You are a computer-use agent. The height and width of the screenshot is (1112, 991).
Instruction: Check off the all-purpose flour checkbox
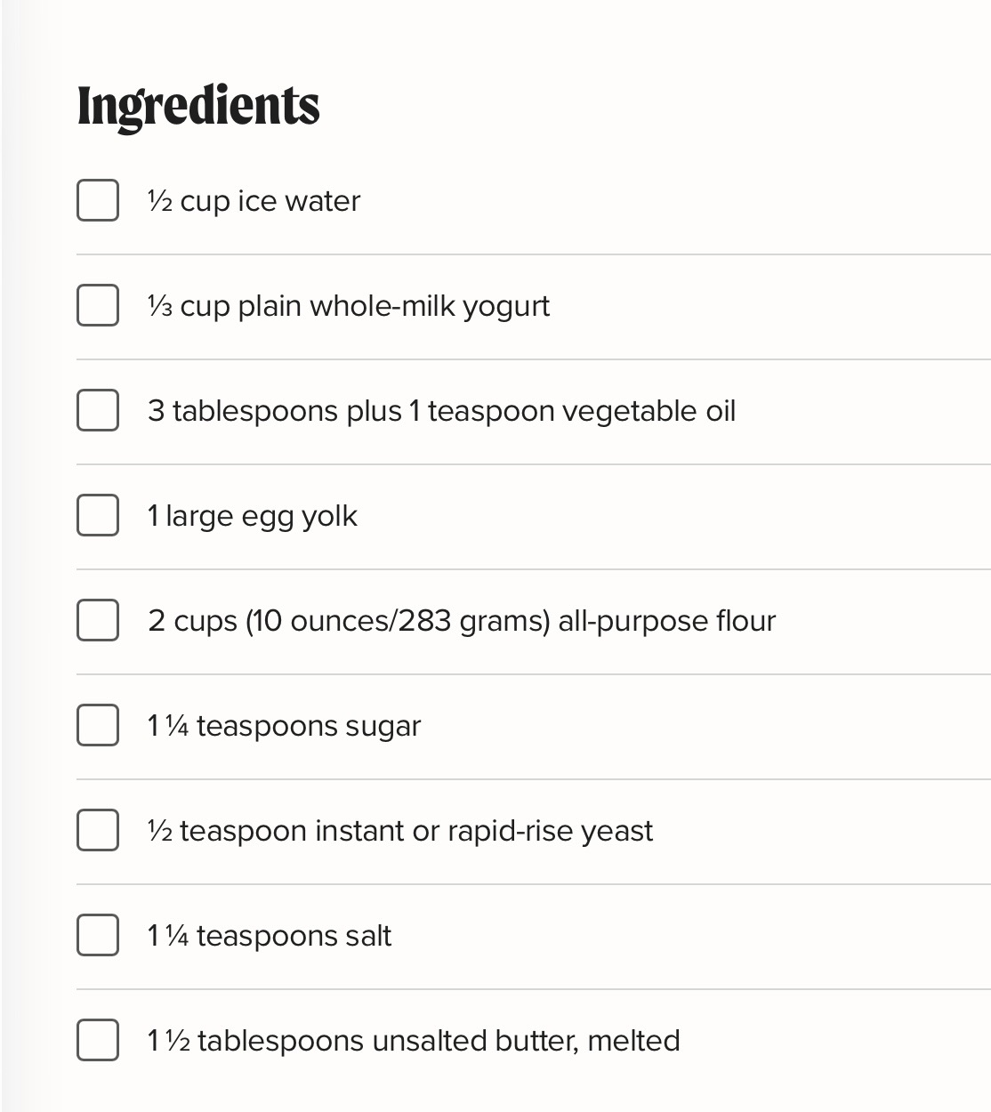(x=98, y=620)
